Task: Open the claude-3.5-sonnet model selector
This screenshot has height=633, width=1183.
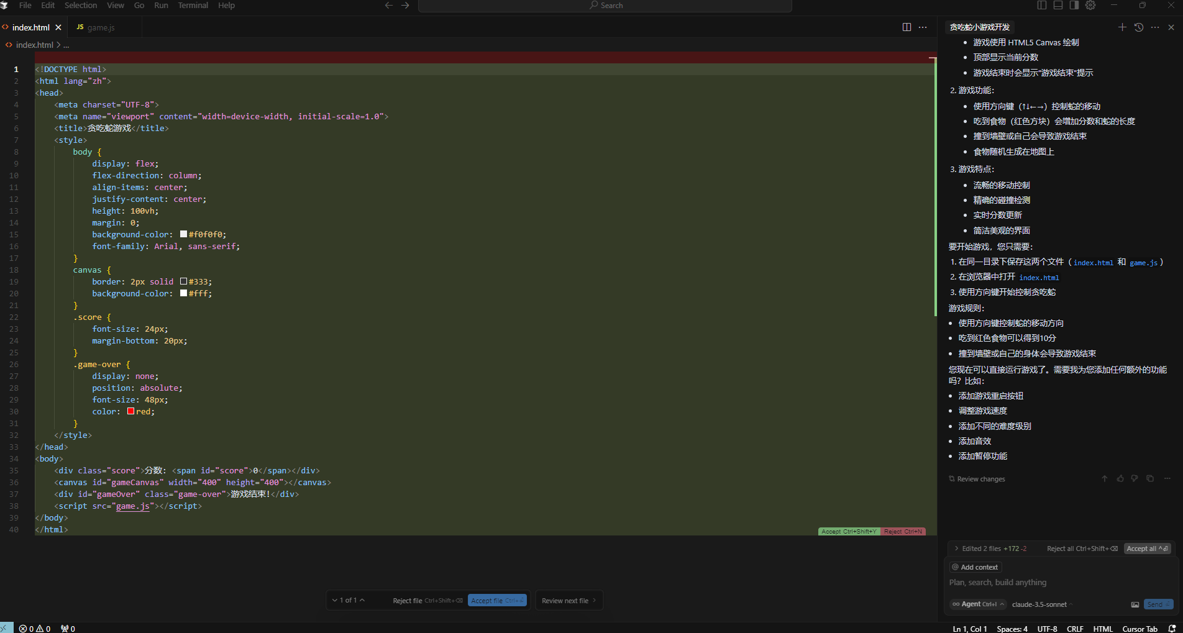Action: [x=1041, y=604]
